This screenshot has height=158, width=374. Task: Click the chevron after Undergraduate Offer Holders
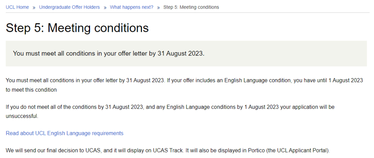pos(105,7)
